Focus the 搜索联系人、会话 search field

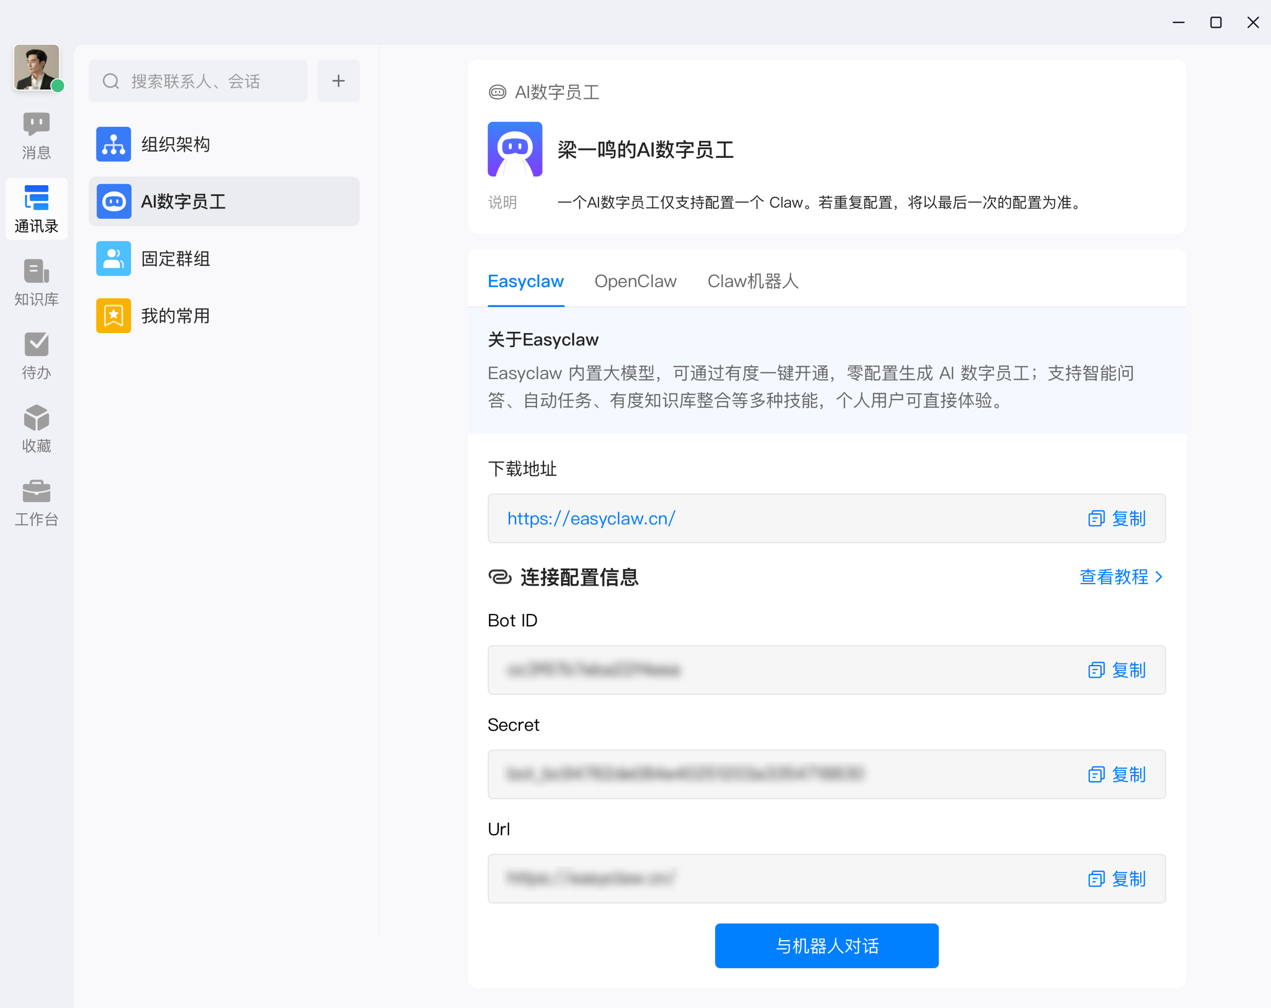198,81
